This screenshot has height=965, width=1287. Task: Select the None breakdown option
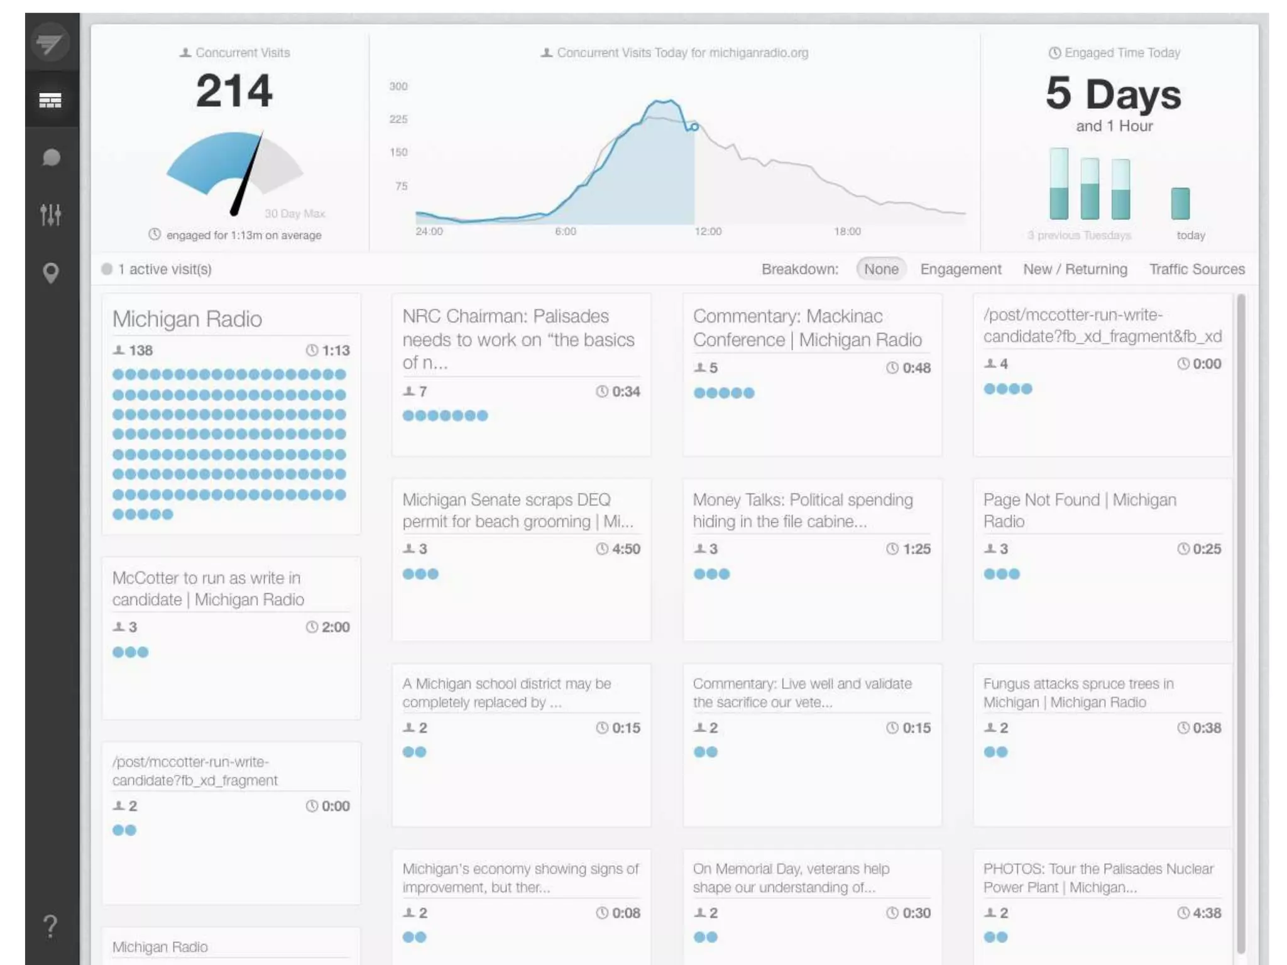point(880,269)
